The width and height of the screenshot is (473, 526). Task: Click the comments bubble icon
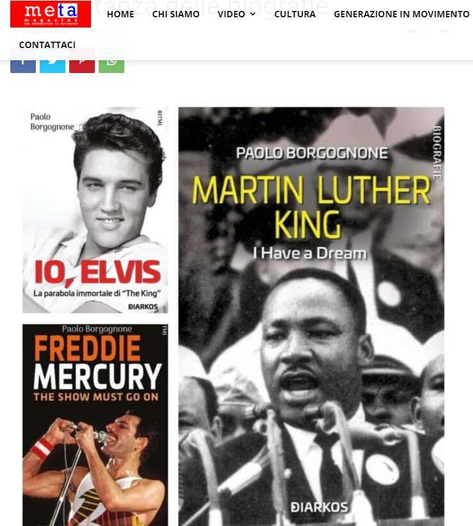445,31
